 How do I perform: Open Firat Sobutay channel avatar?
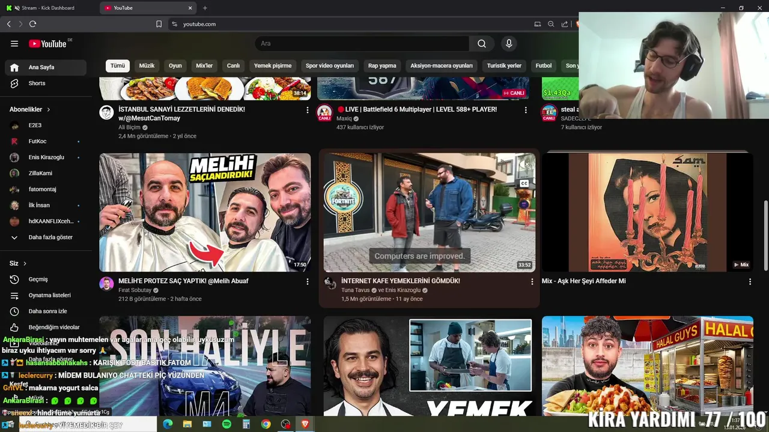click(x=106, y=284)
